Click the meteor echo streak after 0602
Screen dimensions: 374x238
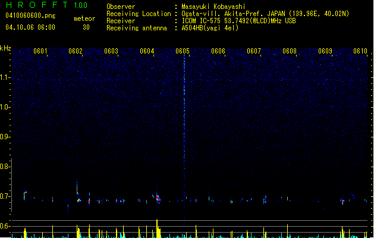pos(77,187)
